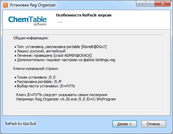The image size is (173, 134).
Task: Click the greyed-out maximize window button
Action: 150,4
